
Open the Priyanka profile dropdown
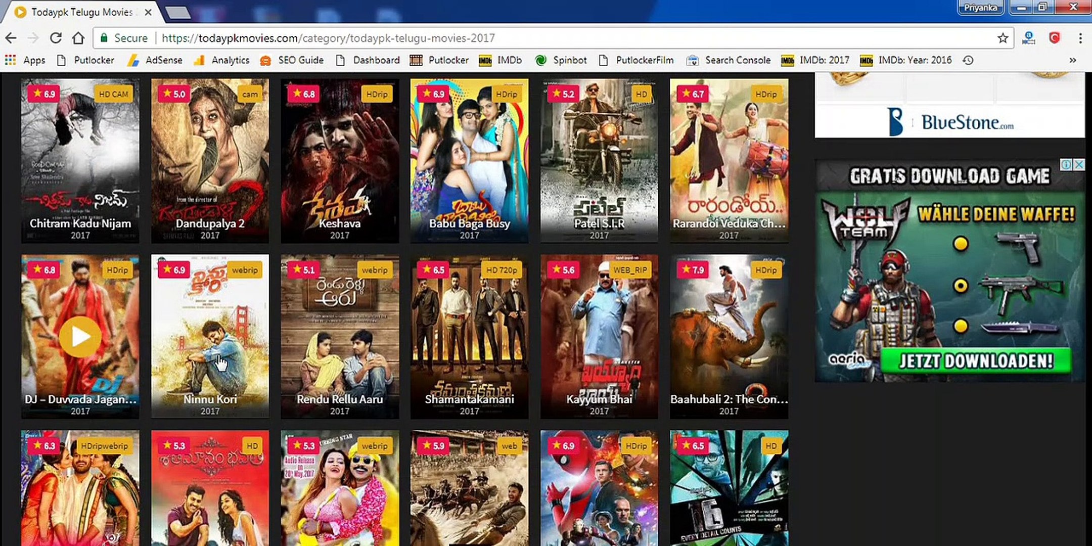pos(980,8)
